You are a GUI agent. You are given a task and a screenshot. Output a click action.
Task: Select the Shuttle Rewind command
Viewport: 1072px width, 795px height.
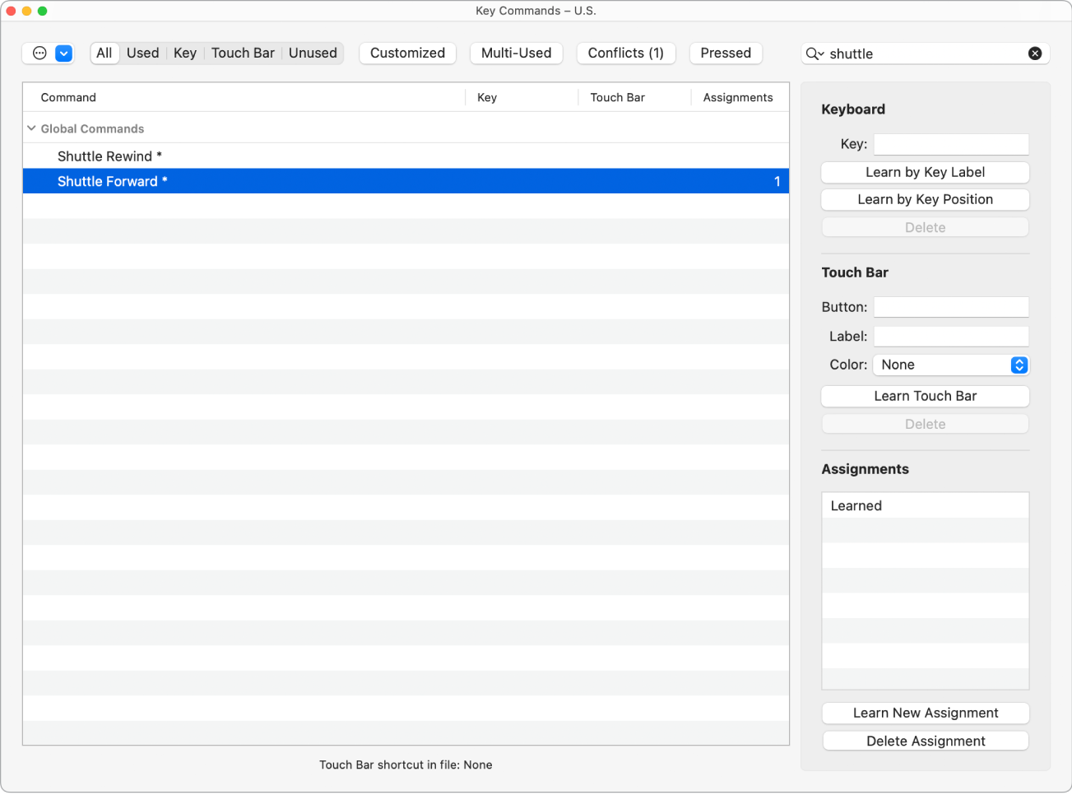[x=406, y=156]
